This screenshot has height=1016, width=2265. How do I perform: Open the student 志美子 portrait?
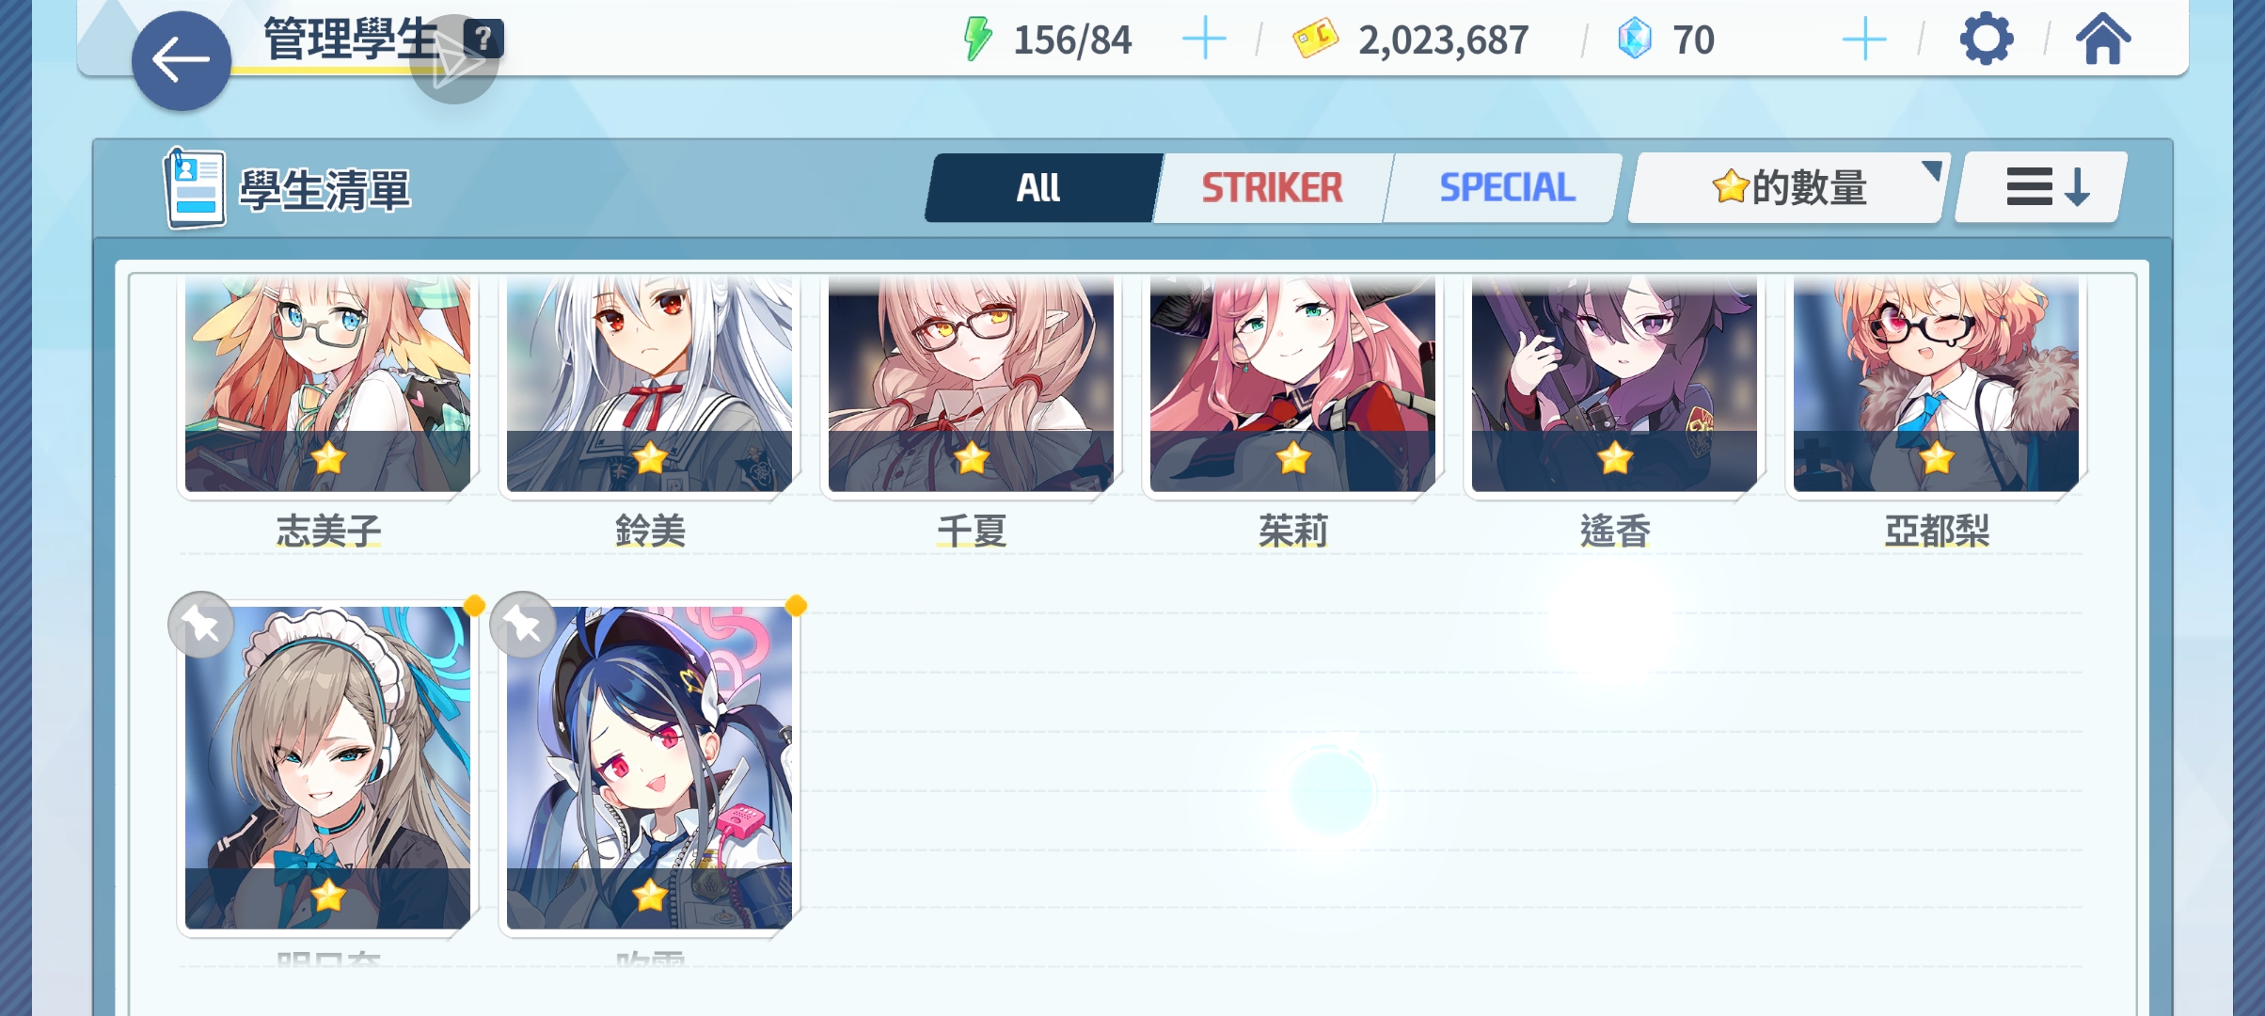pyautogui.click(x=327, y=385)
